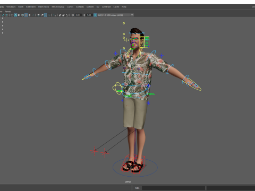The image size is (255, 191).
Task: Click the gamma value field 1.00
Action: [x=89, y=15]
